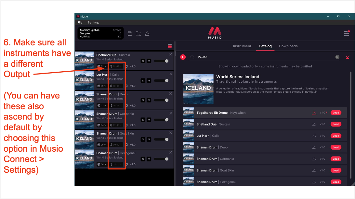Open settings gear for loaded Shaman Drum Germanic
This screenshot has width=355, height=199.
point(127,125)
